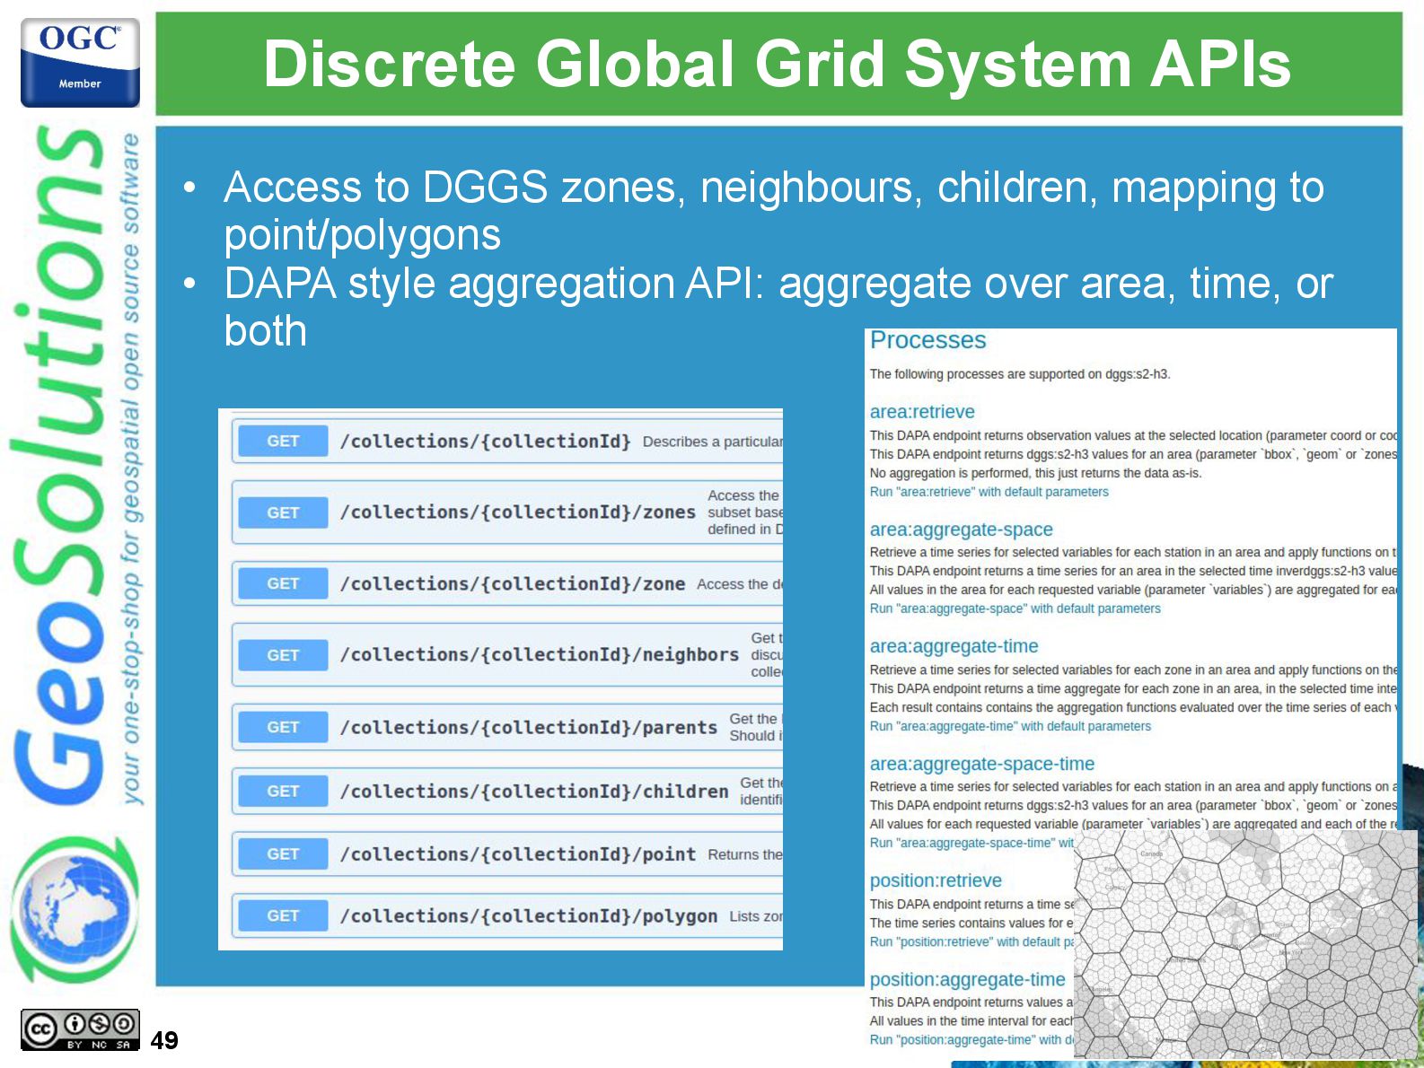Run "area:aggregate-time" with default parameters
The image size is (1424, 1068).
(x=1010, y=726)
